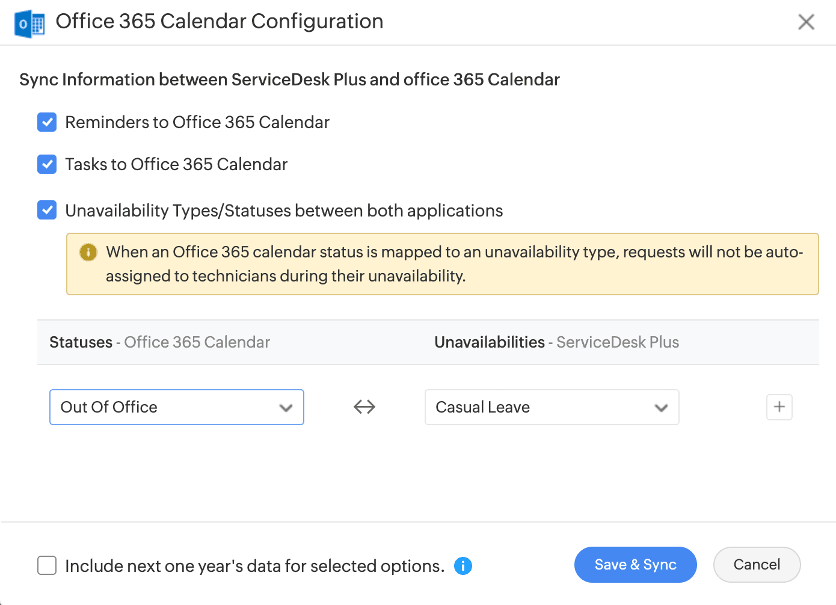Disable Tasks to Office 365 Calendar sync
This screenshot has height=605, width=836.
click(46, 164)
